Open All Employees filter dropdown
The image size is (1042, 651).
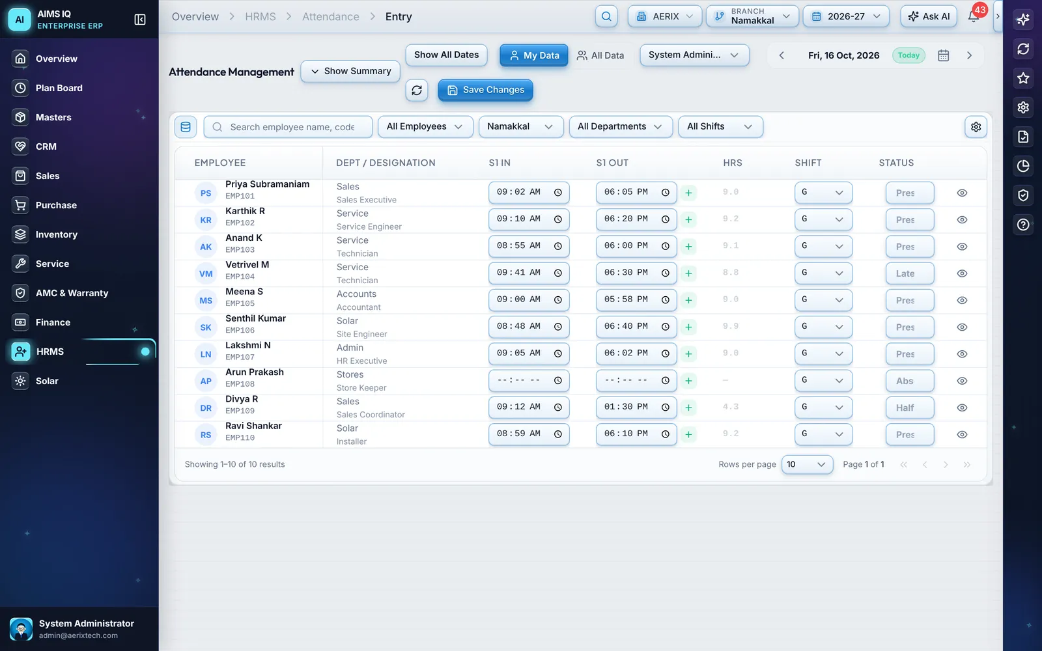pos(425,126)
